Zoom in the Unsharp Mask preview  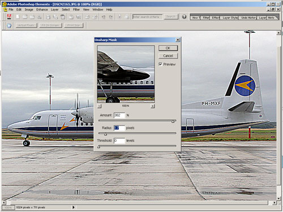153,106
